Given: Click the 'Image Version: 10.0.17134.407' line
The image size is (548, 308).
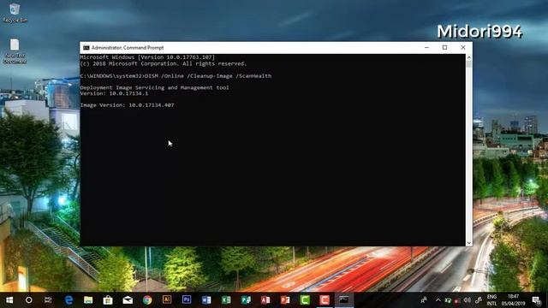Looking at the screenshot, I should [x=127, y=104].
